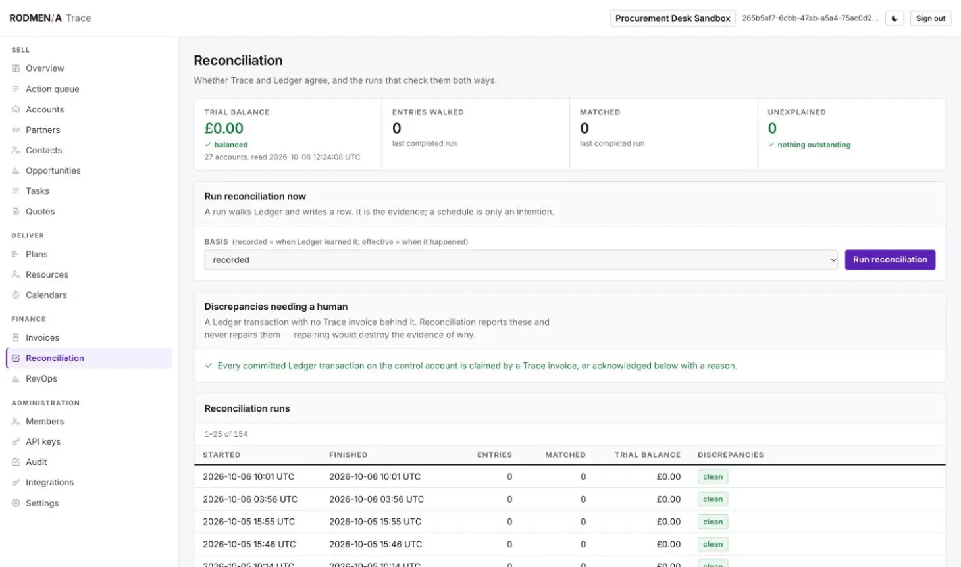Open the Basis dropdown set to recorded
The width and height of the screenshot is (961, 567).
click(x=521, y=260)
